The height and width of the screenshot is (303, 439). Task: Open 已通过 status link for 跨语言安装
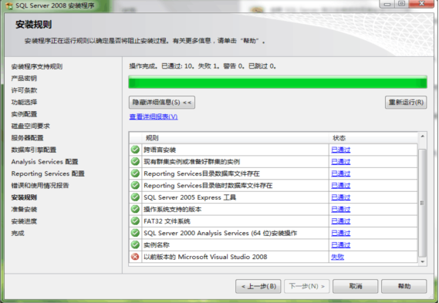(341, 150)
